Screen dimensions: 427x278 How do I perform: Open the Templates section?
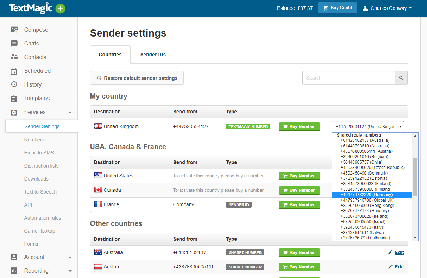click(x=37, y=98)
